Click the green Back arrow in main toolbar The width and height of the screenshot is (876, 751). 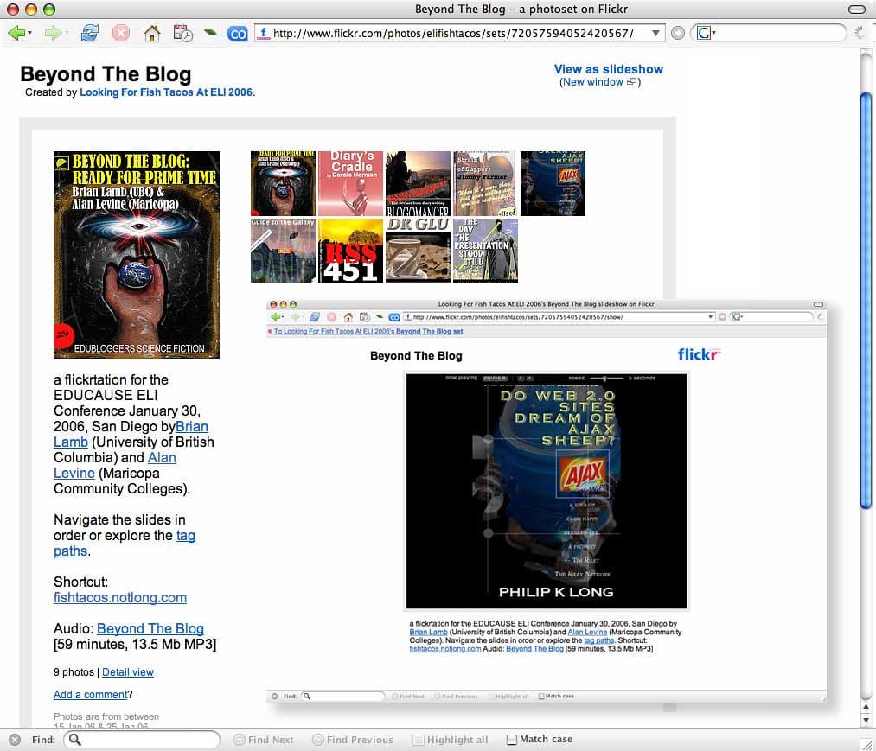coord(16,33)
